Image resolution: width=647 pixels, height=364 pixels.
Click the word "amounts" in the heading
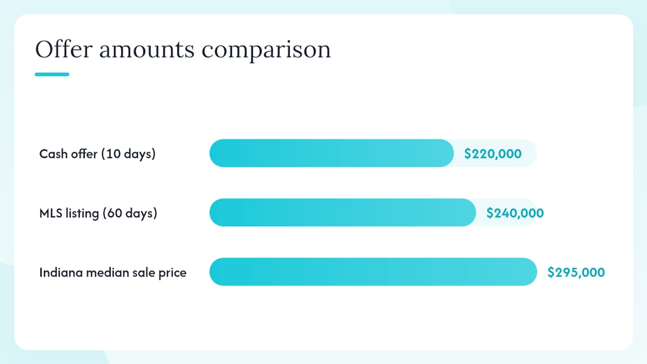point(147,51)
